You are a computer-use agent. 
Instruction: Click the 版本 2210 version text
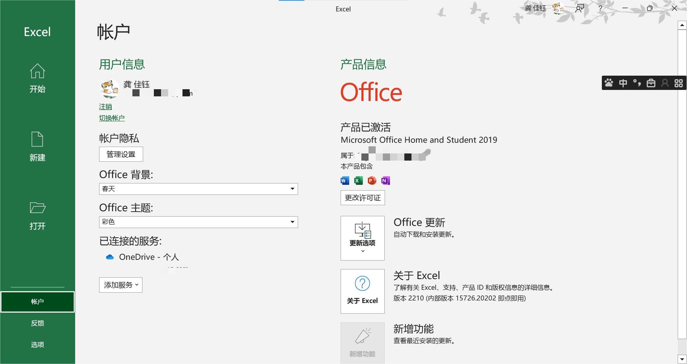[460, 298]
